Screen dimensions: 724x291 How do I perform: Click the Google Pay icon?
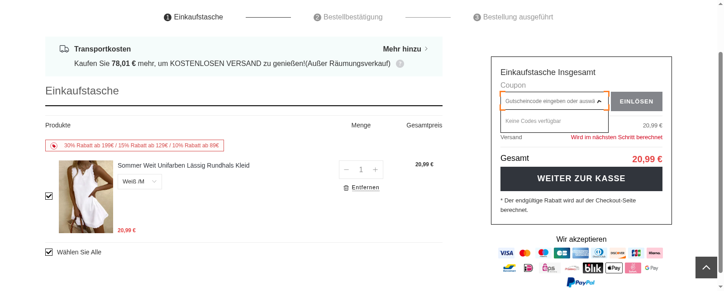(652, 268)
